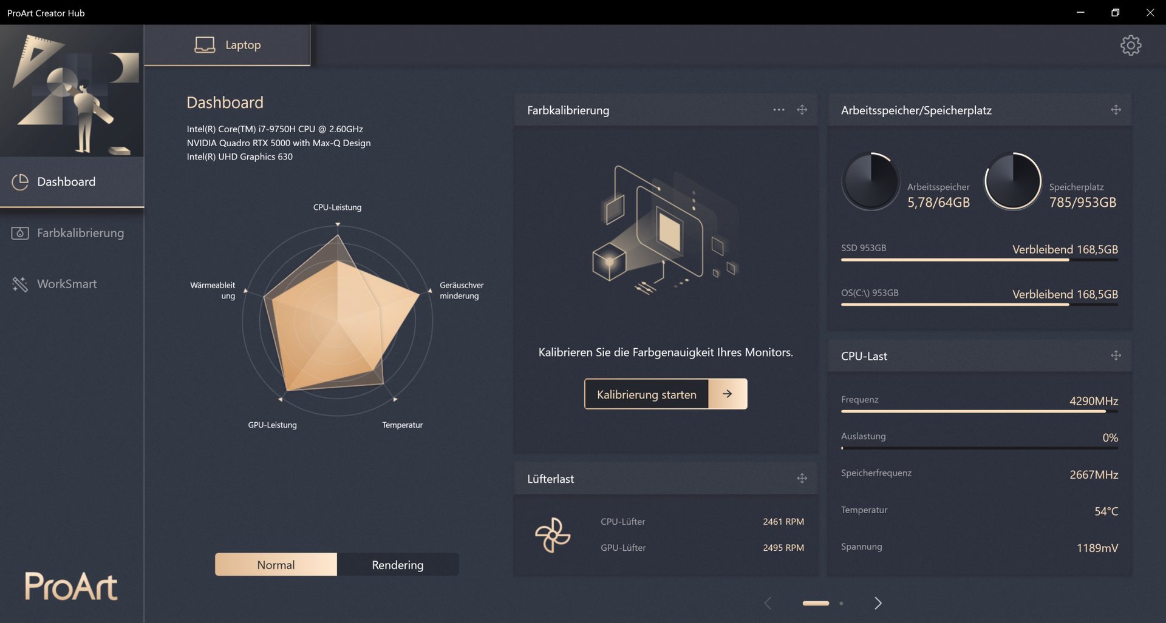
Task: Click the SSD 953GB usage bar
Action: [x=979, y=260]
